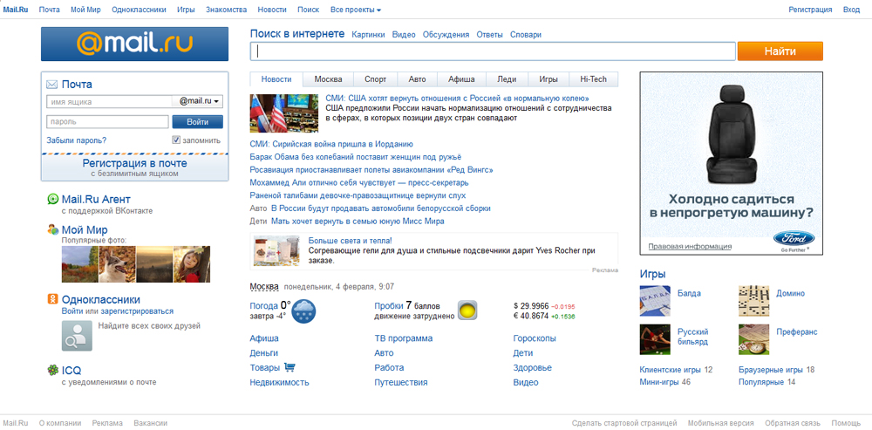Screen dimensions: 872x430
Task: Search in Картинки category
Action: [x=368, y=35]
